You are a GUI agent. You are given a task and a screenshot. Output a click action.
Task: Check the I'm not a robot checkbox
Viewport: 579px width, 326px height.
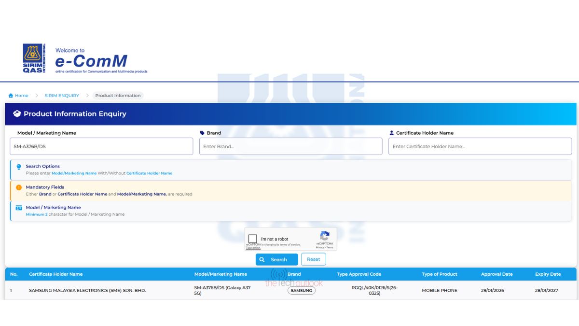click(x=253, y=239)
